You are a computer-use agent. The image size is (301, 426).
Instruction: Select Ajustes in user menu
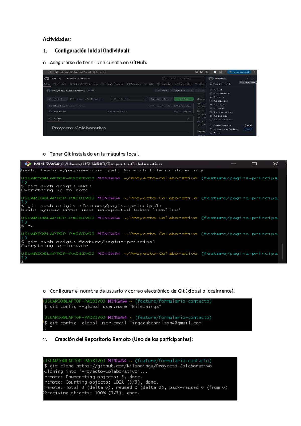tap(215, 133)
